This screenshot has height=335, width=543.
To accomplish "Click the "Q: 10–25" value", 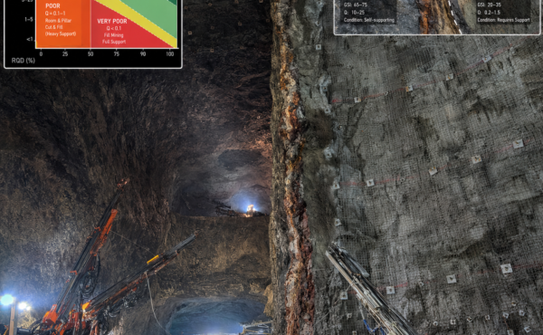I will (x=354, y=13).
